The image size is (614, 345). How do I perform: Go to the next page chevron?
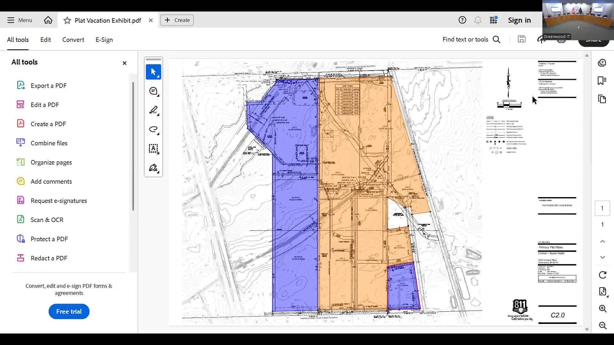(602, 257)
